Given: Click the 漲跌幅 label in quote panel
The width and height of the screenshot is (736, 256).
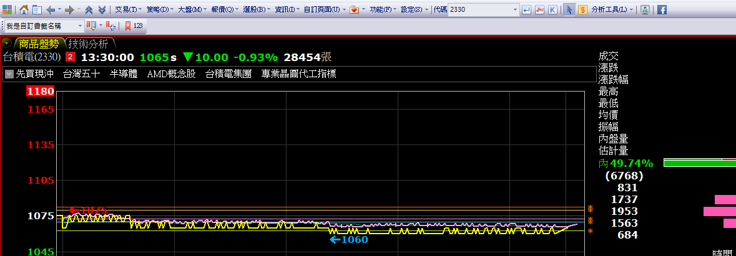Looking at the screenshot, I should 614,80.
